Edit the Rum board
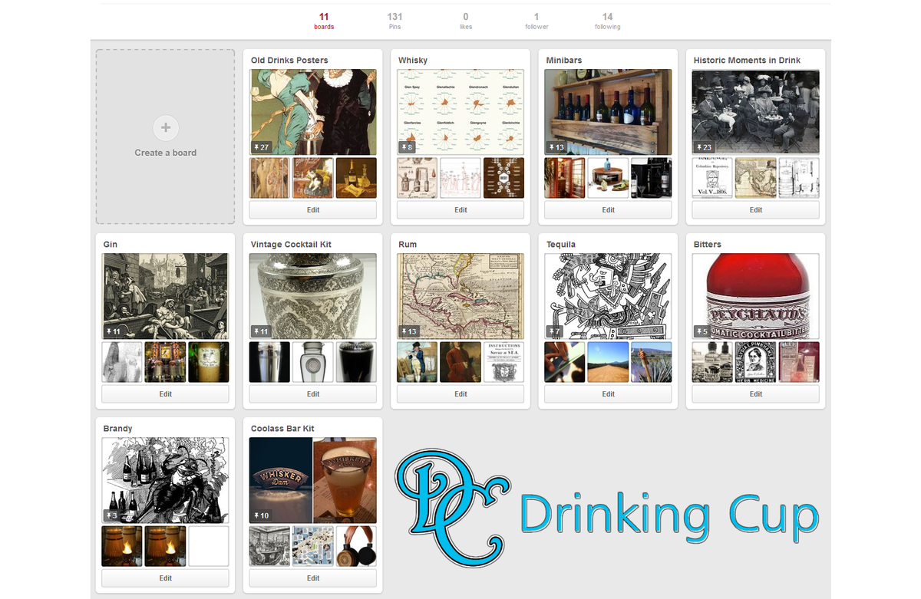 click(x=460, y=394)
